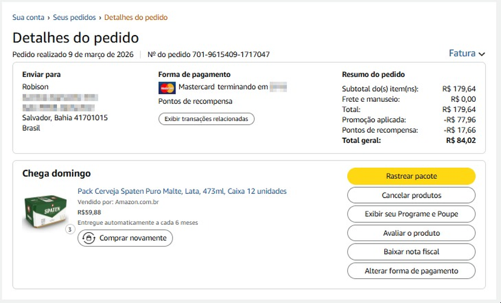Show Exibir transações relacionadas
The image size is (501, 303).
point(206,119)
